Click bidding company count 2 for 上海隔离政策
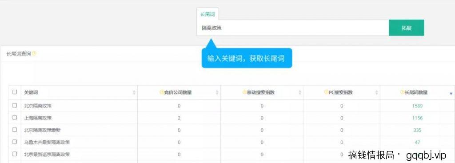The width and height of the screenshot is (455, 163). pos(179,118)
